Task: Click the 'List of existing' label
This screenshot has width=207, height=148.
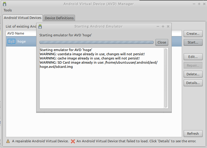Action: coord(21,26)
